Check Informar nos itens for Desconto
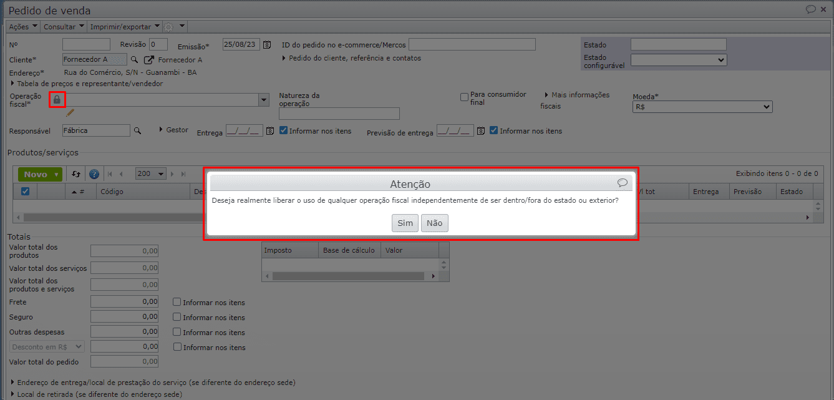The width and height of the screenshot is (834, 400). click(x=177, y=347)
